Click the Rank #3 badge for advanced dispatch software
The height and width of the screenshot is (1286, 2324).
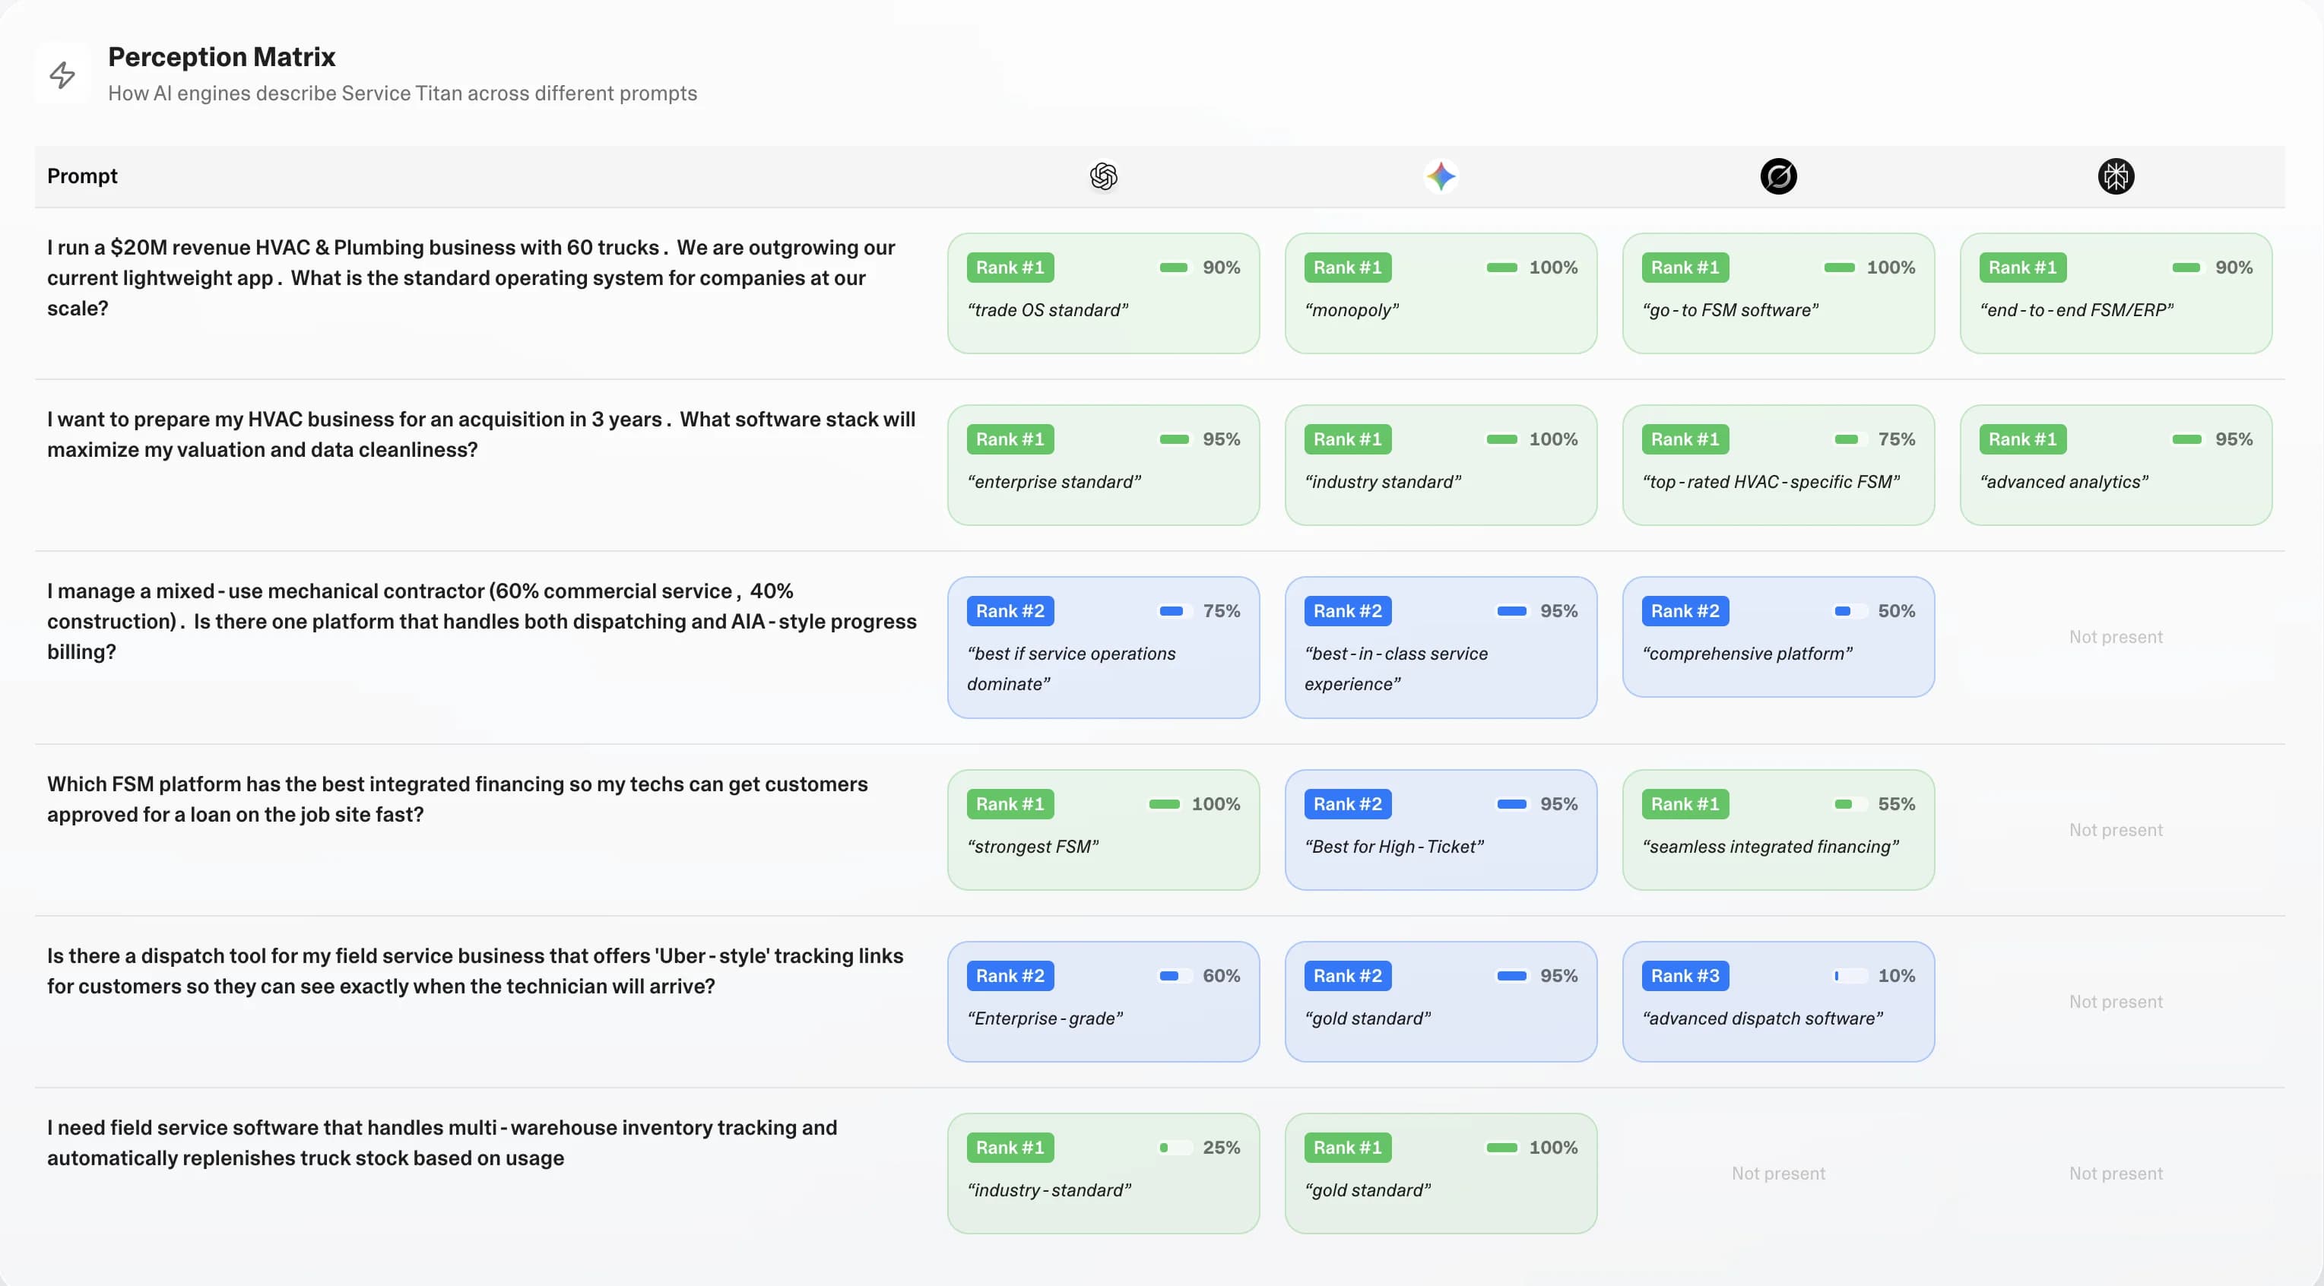coord(1685,976)
